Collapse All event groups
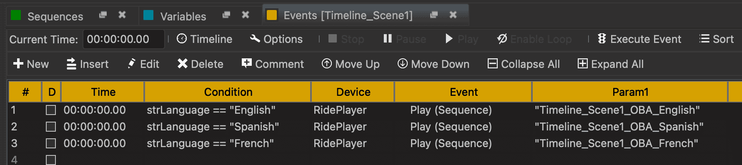742x165 pixels. coord(524,64)
